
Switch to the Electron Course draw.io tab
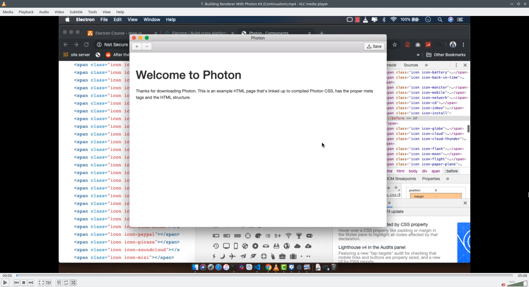(118, 33)
